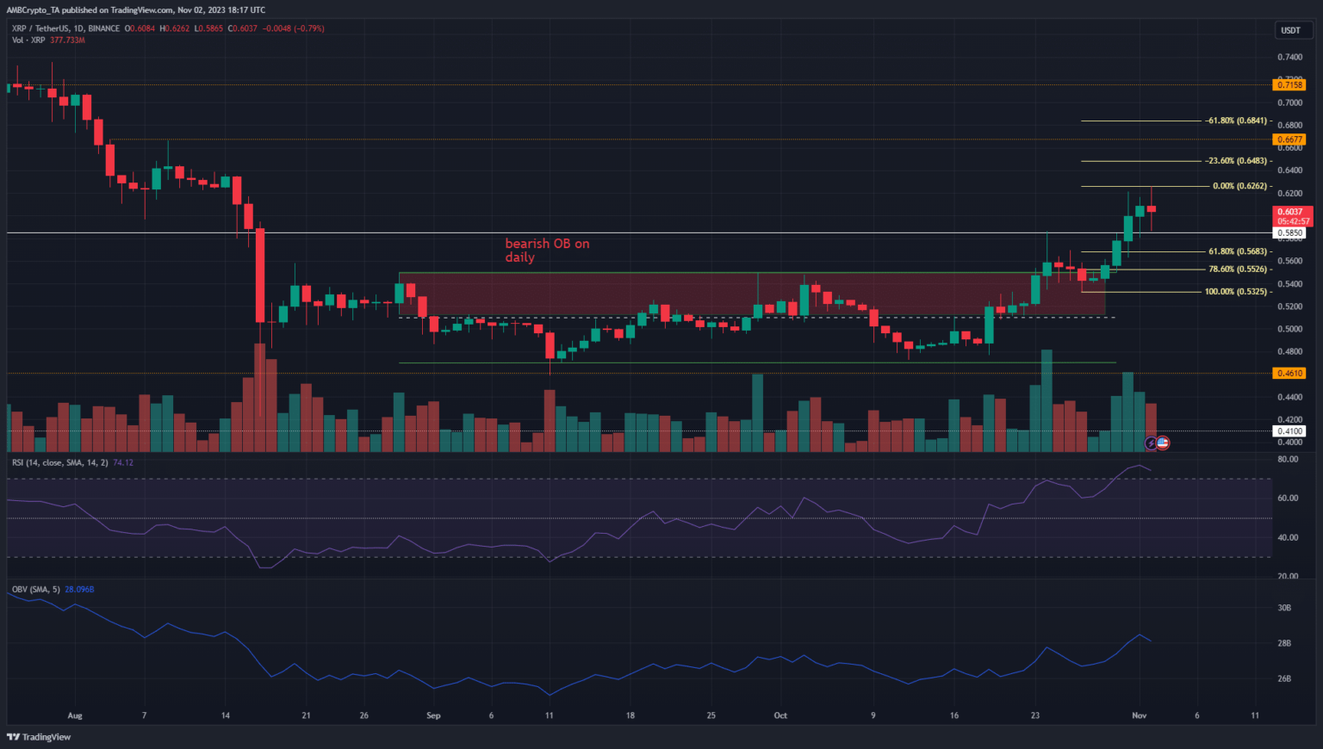Select the RSI (14, close, SMA) legend
Screen dimensions: 1323x749
[x=60, y=463]
